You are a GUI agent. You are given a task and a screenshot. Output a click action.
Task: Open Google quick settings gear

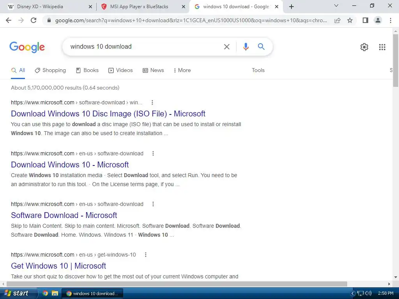click(x=364, y=47)
